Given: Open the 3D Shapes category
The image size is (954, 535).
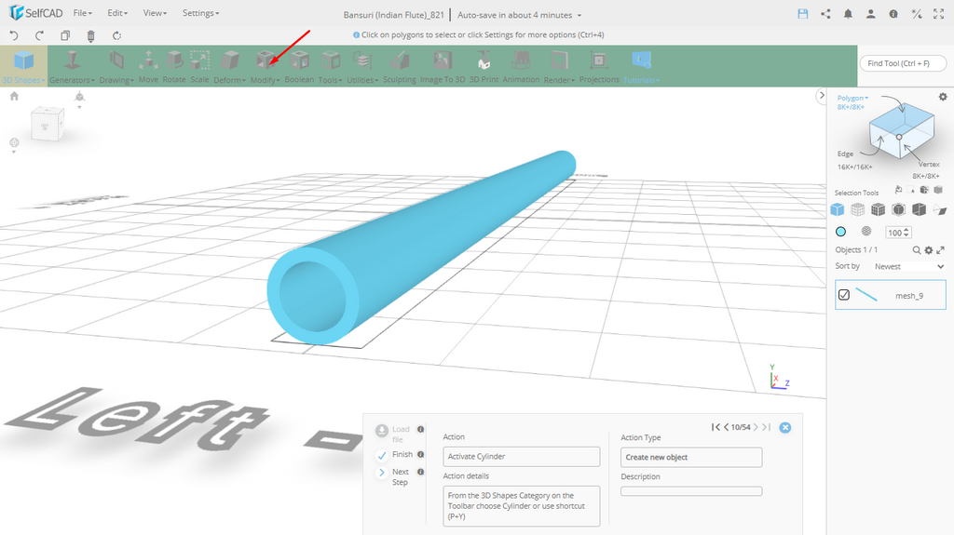Looking at the screenshot, I should [23, 65].
